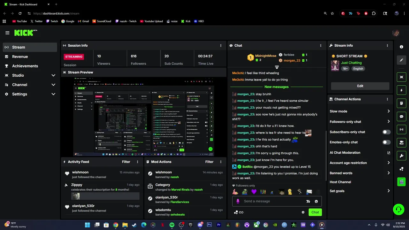Click the preview frame icon in right sidebar

click(401, 77)
